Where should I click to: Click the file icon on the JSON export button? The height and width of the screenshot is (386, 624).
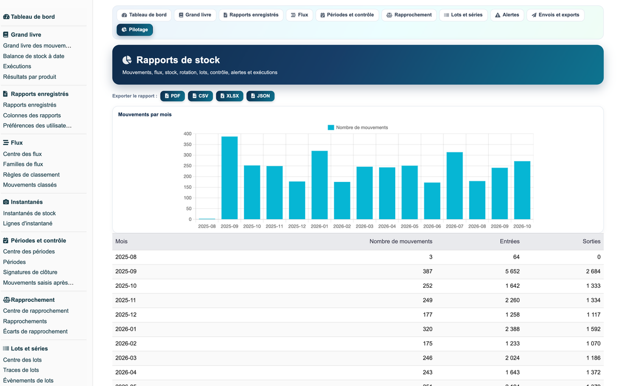click(253, 96)
